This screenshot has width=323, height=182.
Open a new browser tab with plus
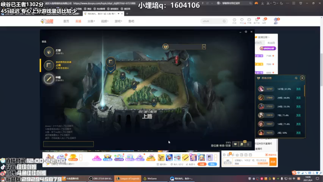tap(127, 14)
